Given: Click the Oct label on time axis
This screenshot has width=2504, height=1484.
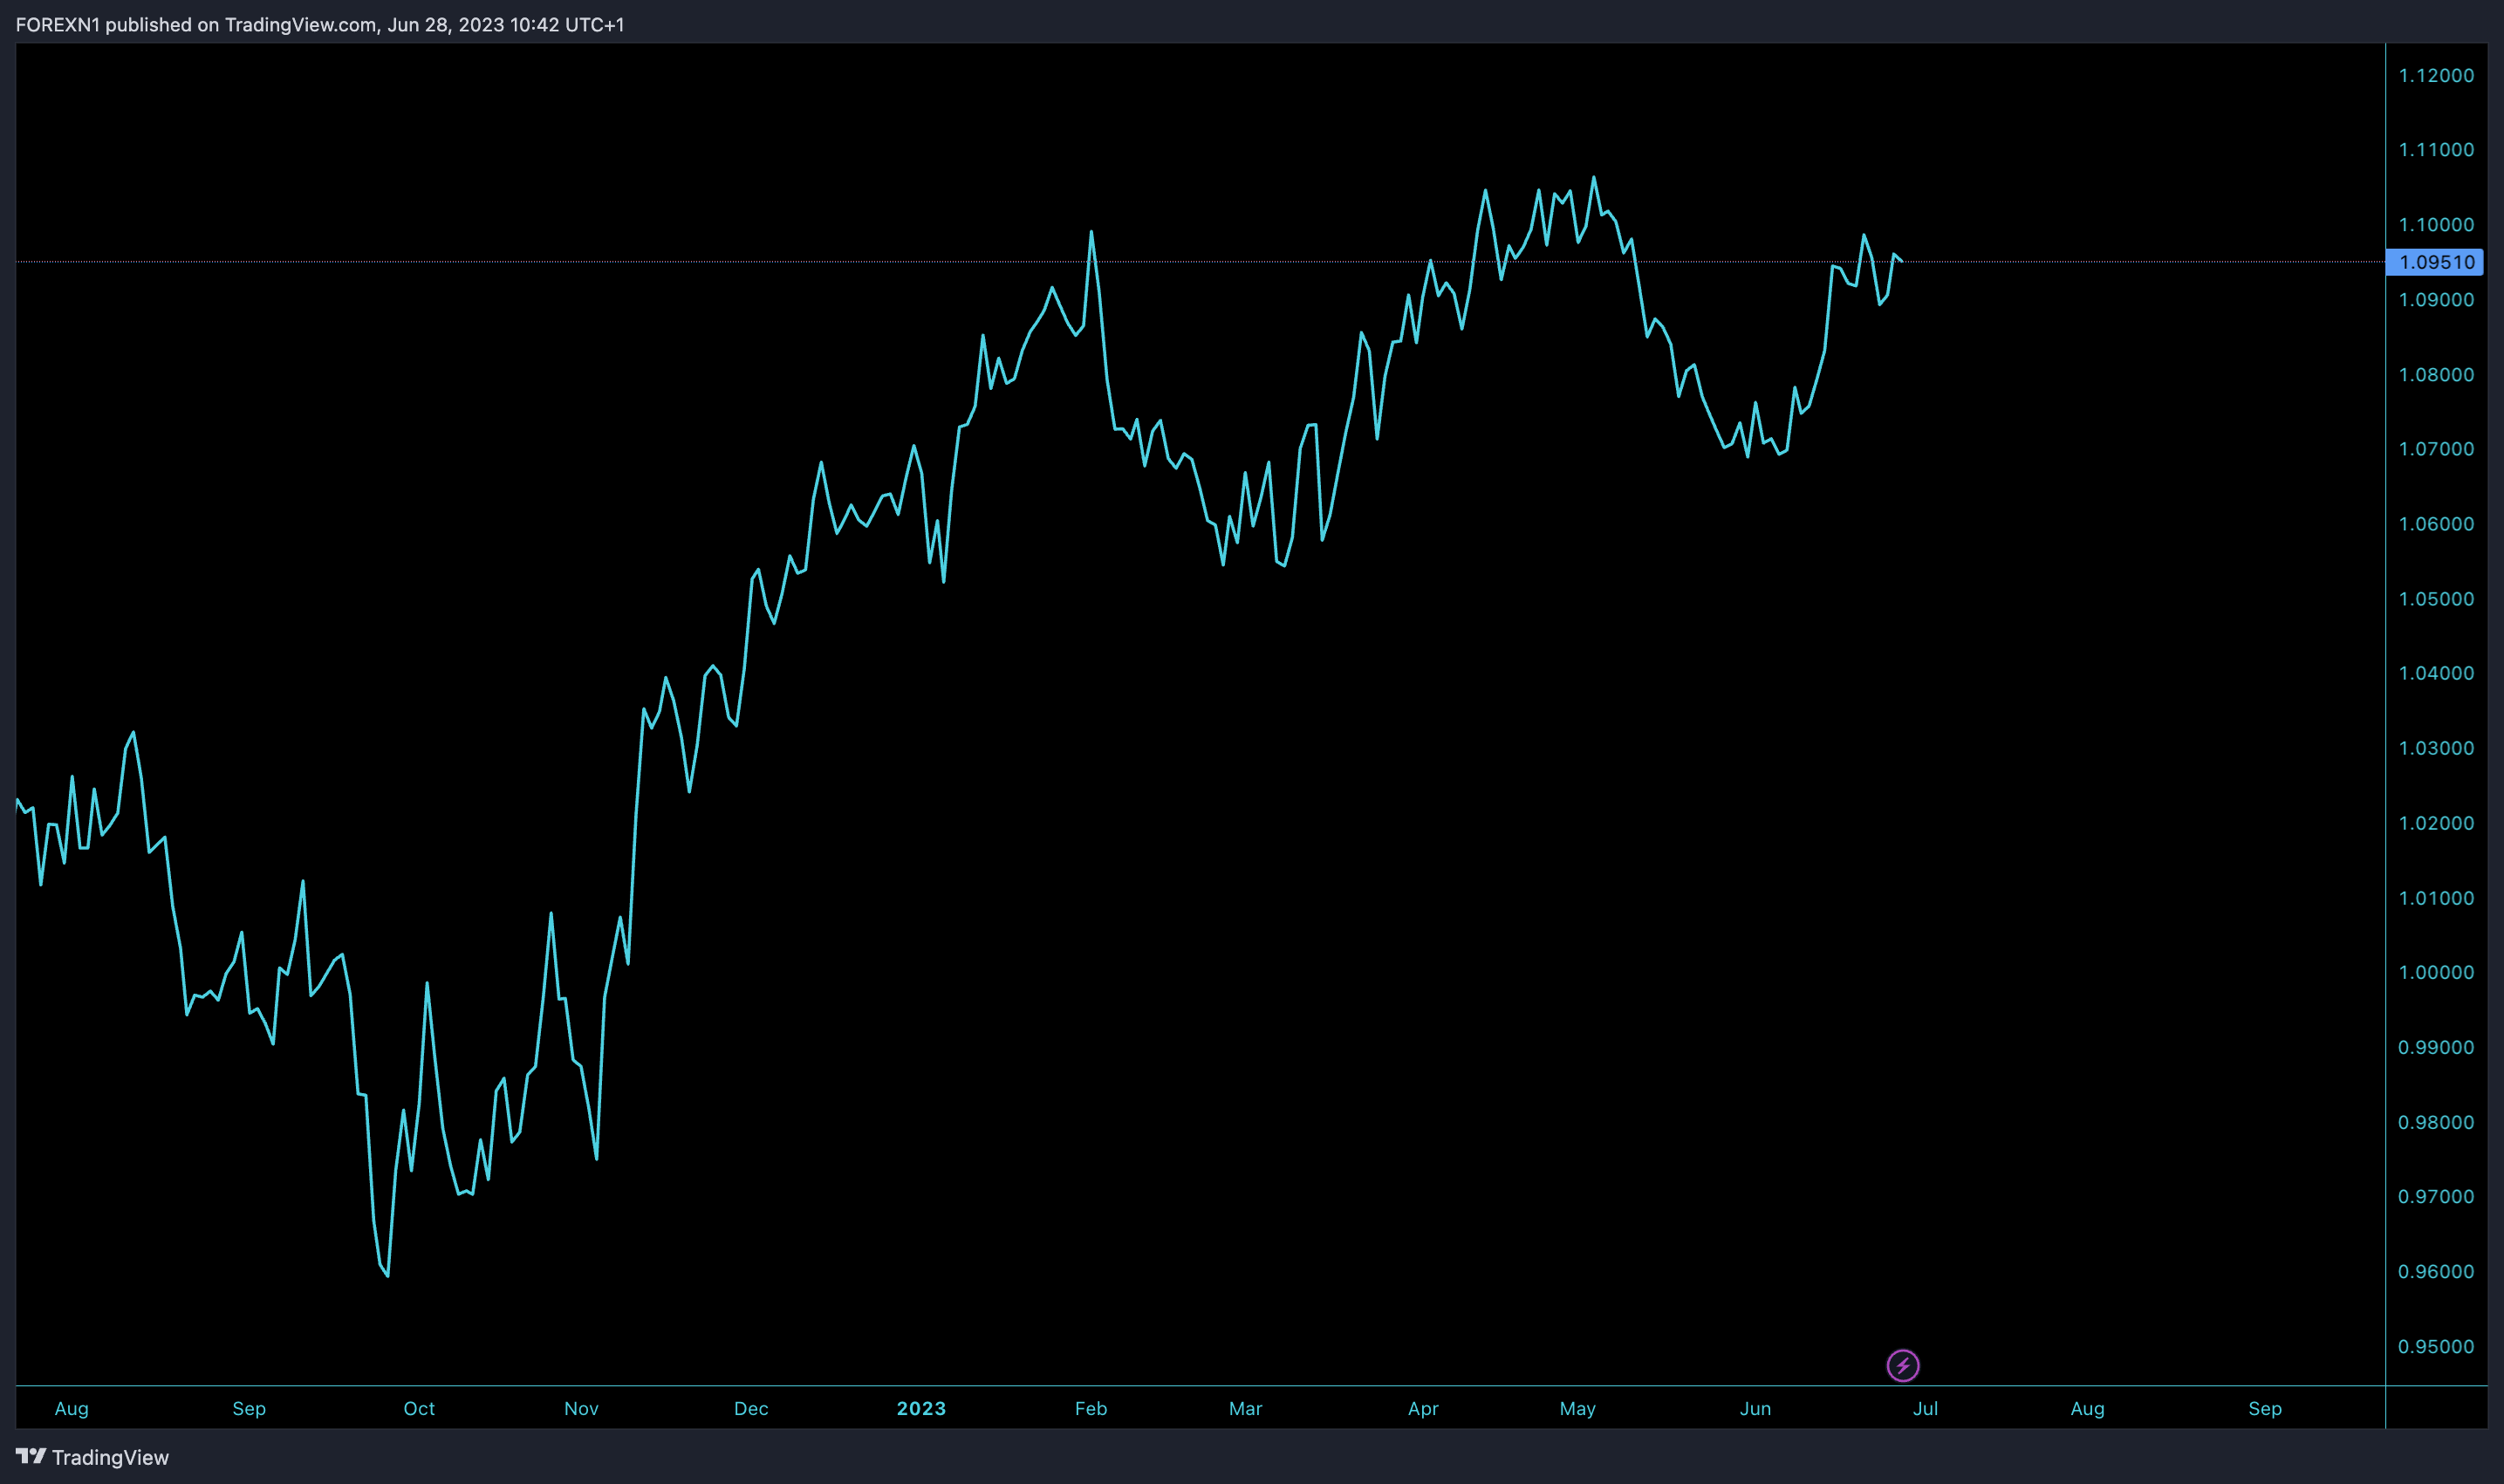Looking at the screenshot, I should pyautogui.click(x=419, y=1408).
